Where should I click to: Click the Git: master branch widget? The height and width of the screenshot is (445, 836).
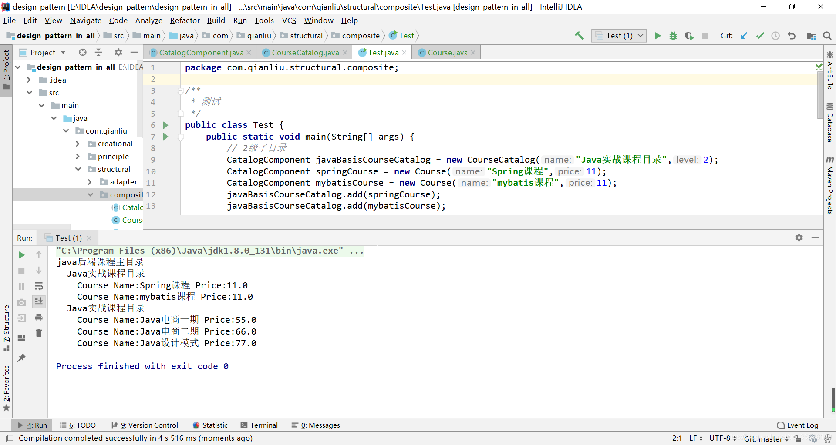766,438
